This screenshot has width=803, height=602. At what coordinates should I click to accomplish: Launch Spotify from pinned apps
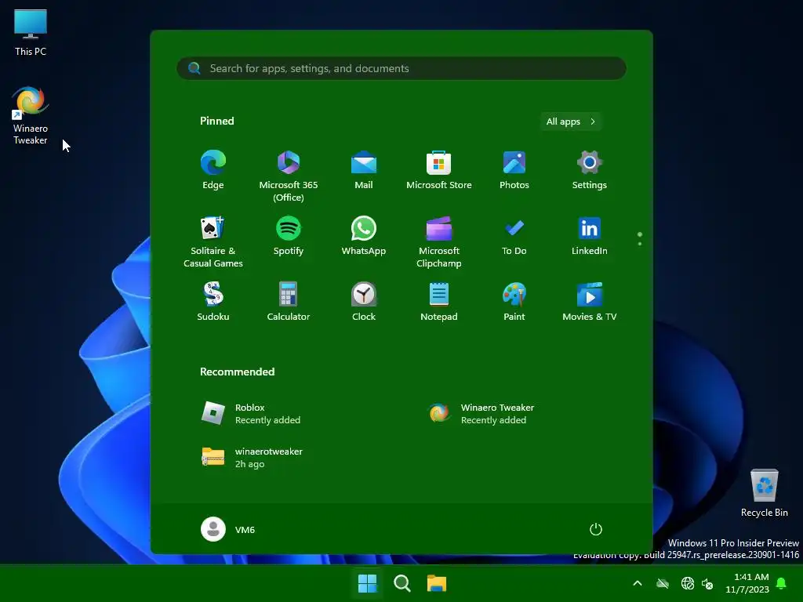point(289,236)
